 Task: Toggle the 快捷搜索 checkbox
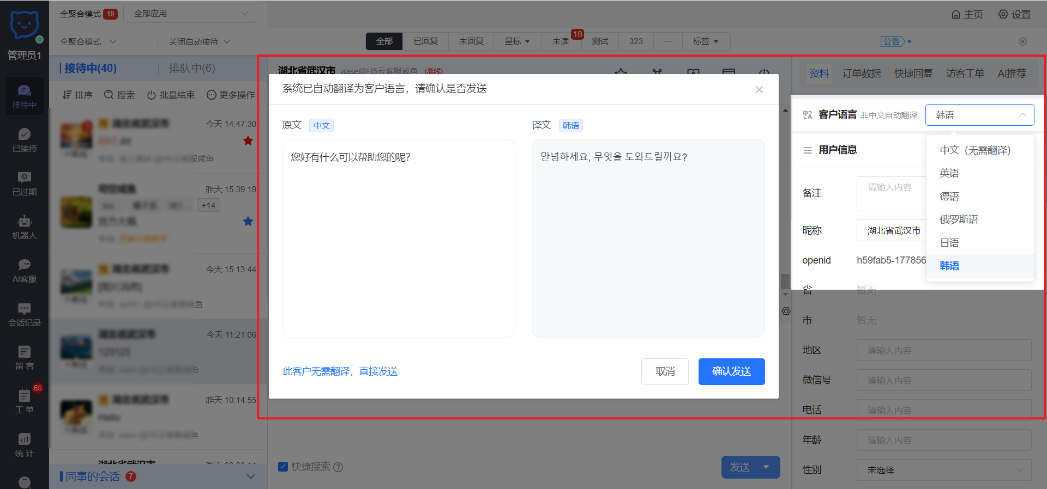click(x=283, y=467)
